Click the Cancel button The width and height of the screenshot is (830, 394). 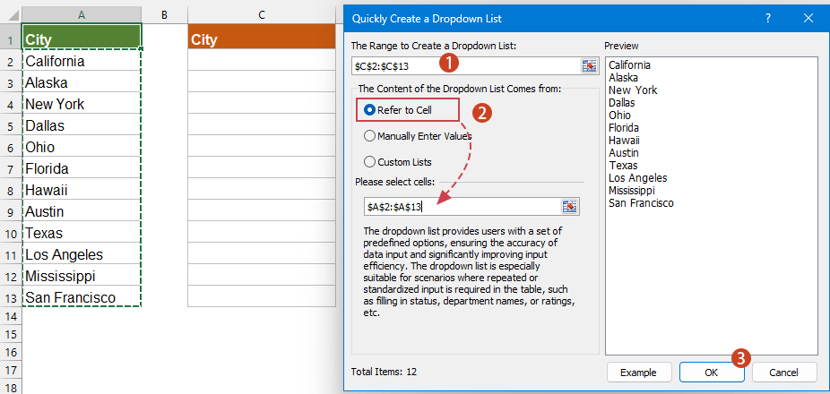783,373
